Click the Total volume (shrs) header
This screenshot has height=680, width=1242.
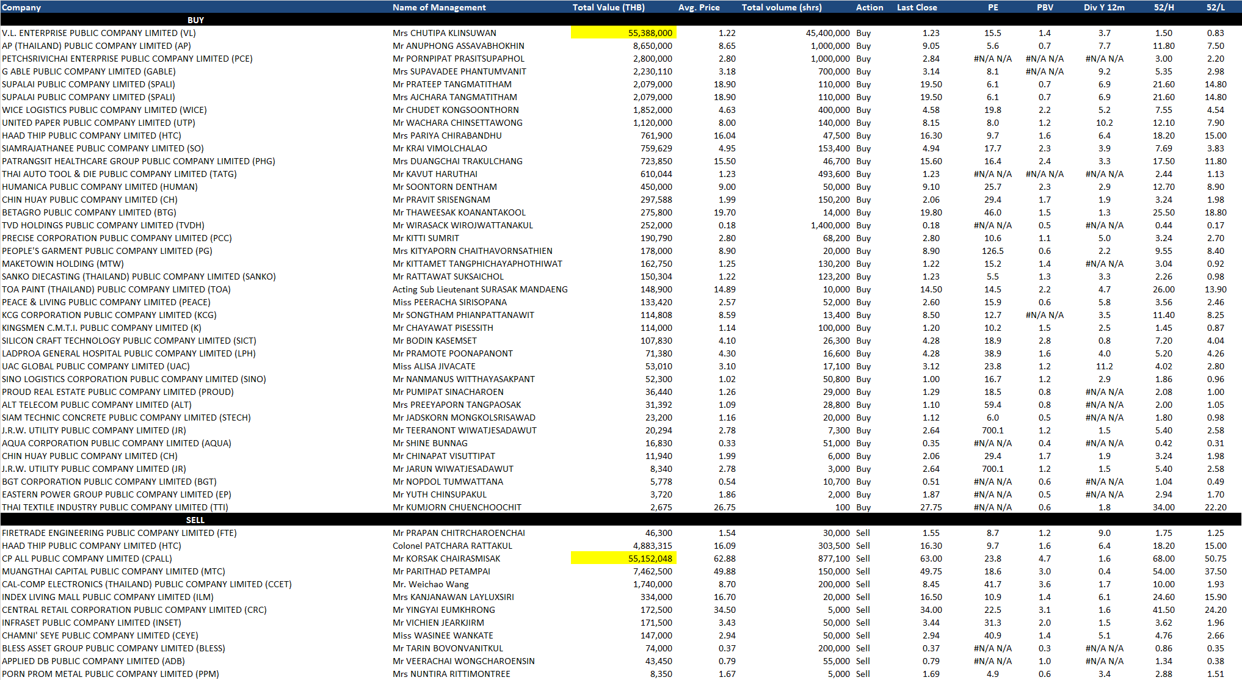[781, 7]
